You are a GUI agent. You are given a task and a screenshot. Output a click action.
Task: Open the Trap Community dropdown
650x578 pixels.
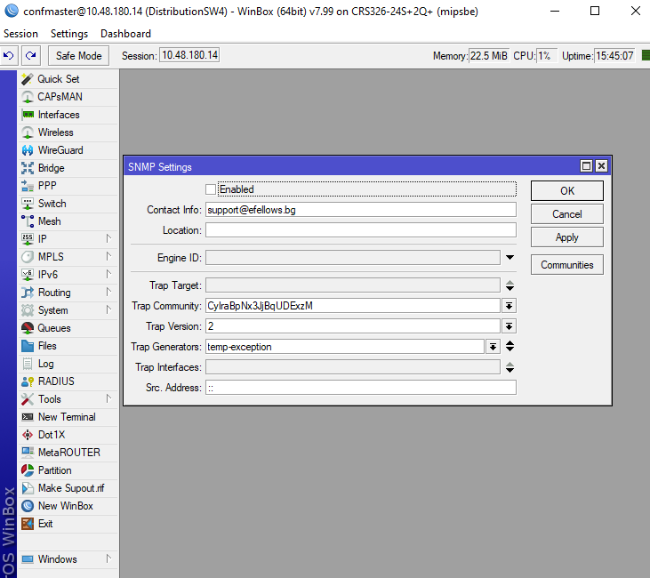[x=509, y=306]
